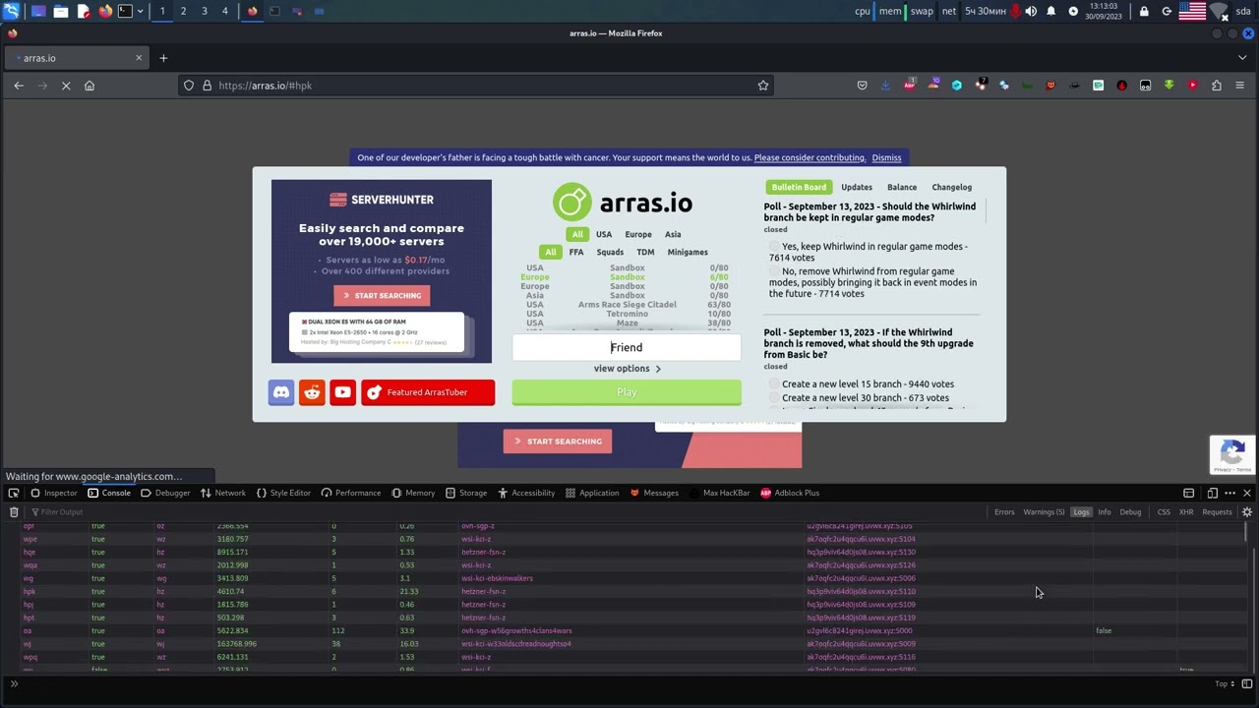The image size is (1259, 708).
Task: Open the Discord icon link
Action: pyautogui.click(x=281, y=392)
